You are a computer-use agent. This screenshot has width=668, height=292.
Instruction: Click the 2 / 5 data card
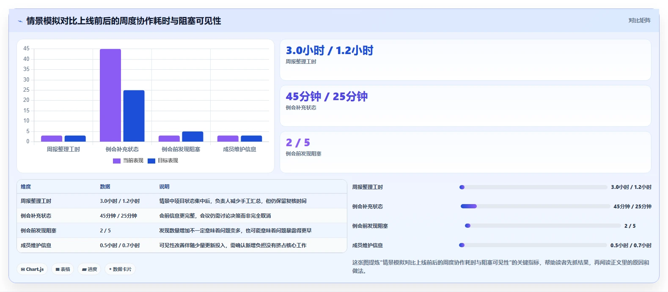point(465,152)
